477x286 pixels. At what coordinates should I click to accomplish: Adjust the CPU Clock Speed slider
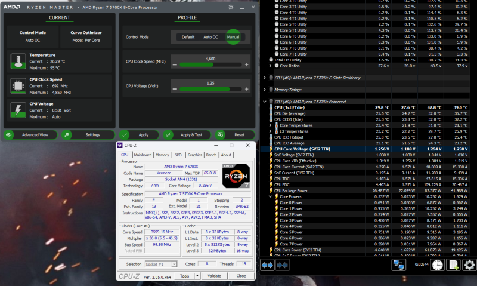[x=210, y=64]
